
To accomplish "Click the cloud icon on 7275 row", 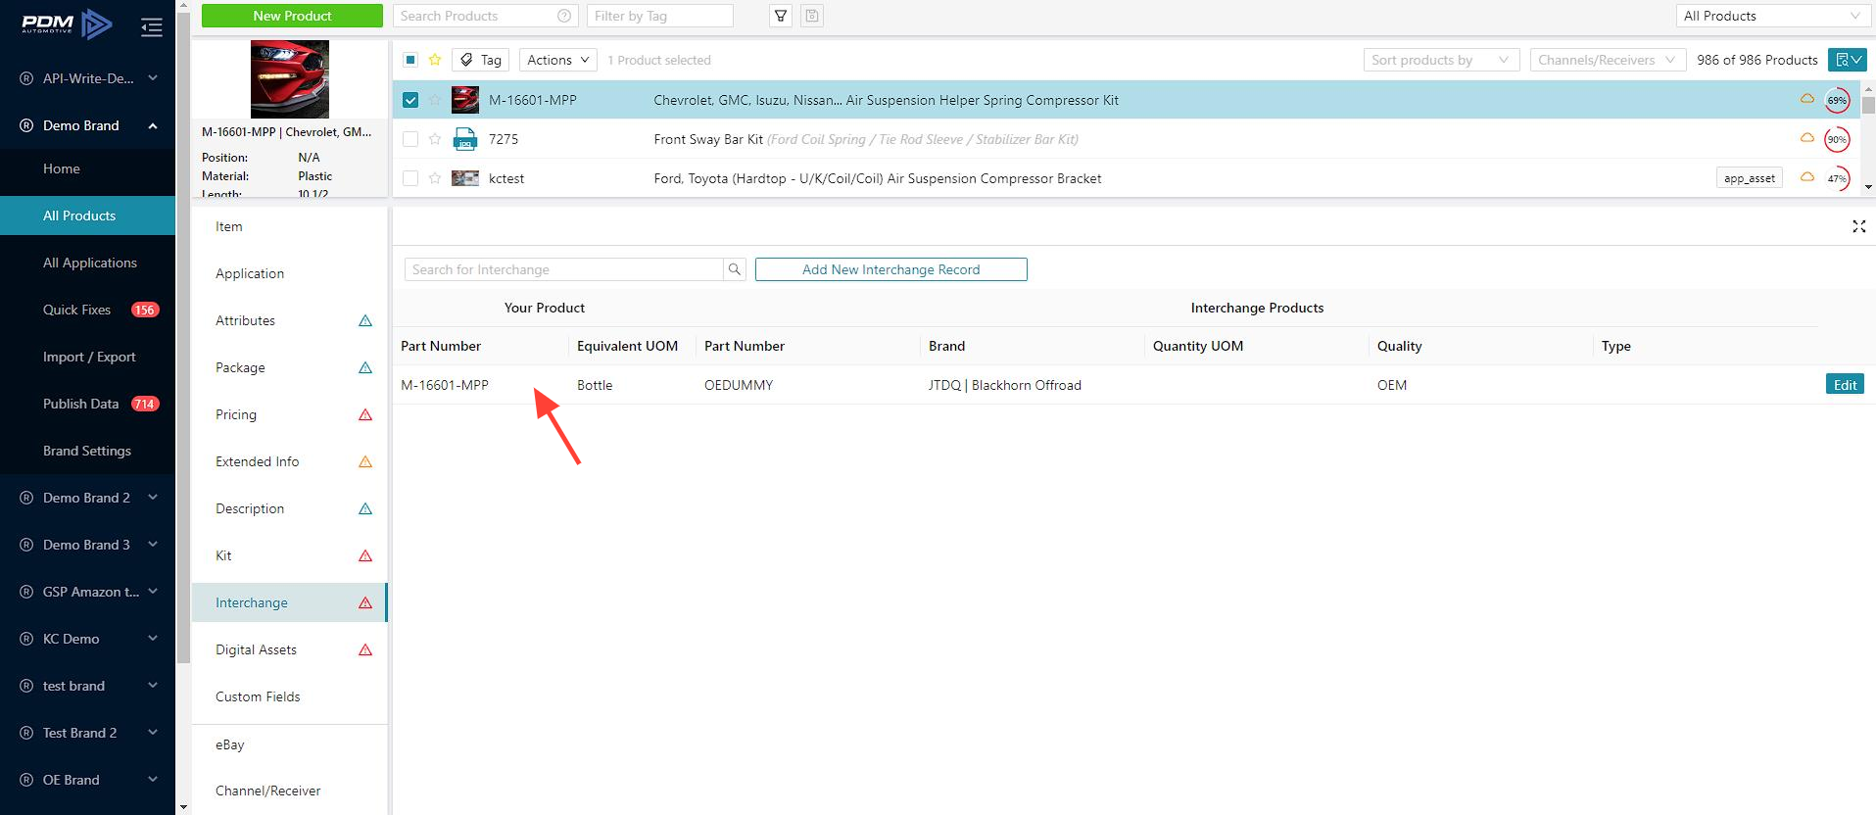I will click(x=1806, y=138).
